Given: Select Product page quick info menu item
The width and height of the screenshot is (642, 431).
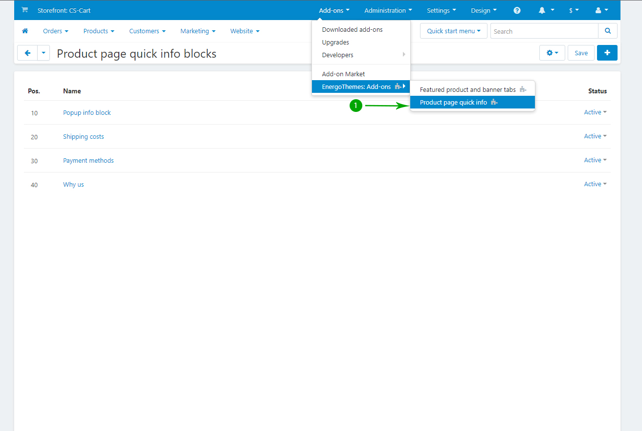Looking at the screenshot, I should 453,102.
